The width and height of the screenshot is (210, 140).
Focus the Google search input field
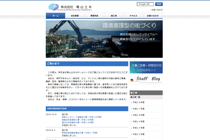145,4
